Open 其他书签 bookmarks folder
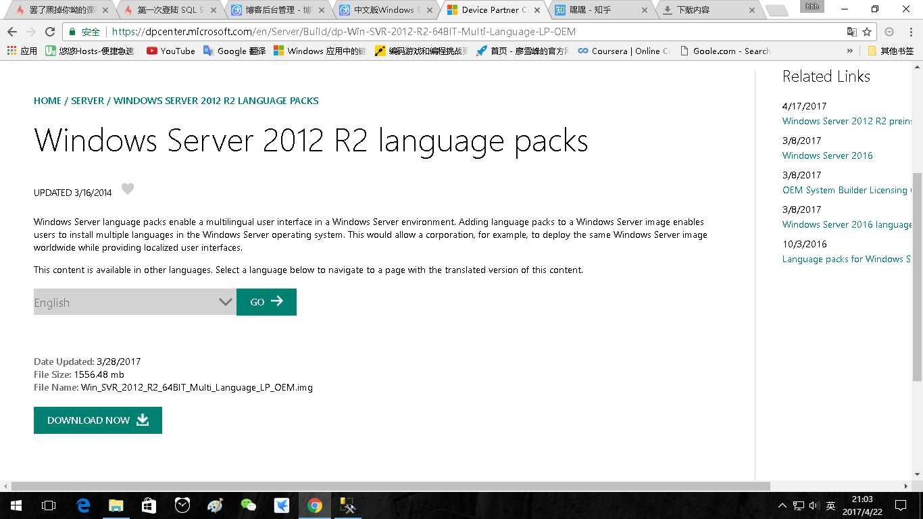Image resolution: width=923 pixels, height=519 pixels. click(891, 51)
